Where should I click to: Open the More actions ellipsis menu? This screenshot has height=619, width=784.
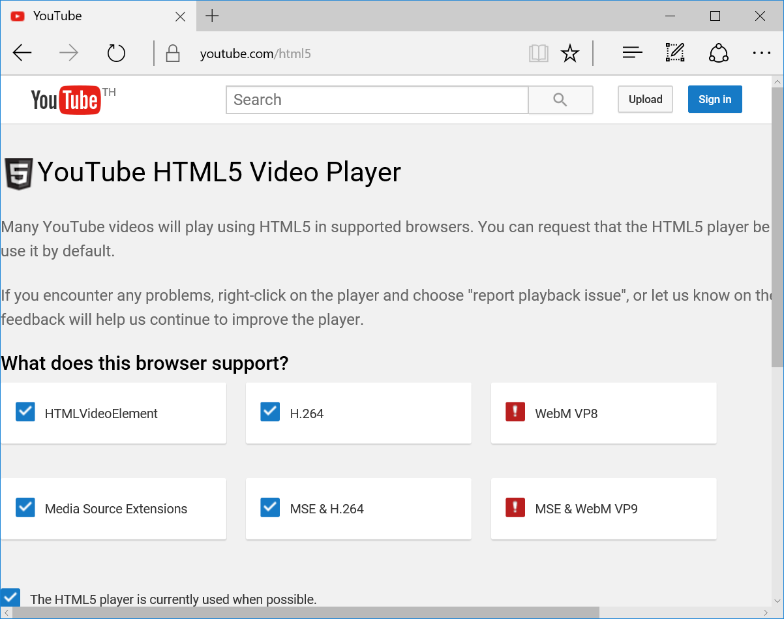click(x=761, y=53)
